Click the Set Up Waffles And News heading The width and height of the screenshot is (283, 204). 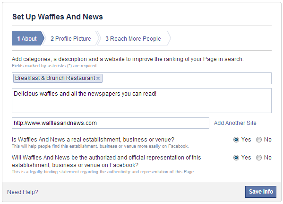(57, 17)
